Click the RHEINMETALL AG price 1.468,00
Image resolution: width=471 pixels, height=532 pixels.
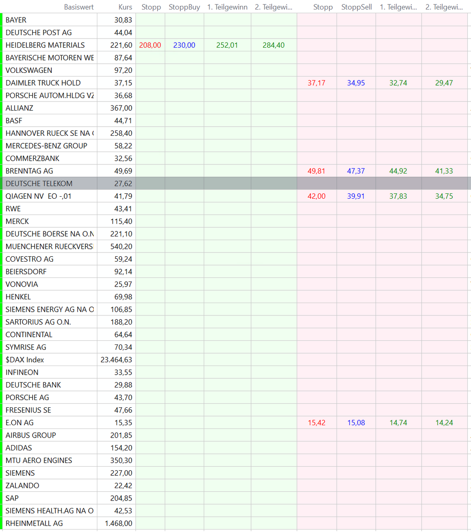point(118,523)
